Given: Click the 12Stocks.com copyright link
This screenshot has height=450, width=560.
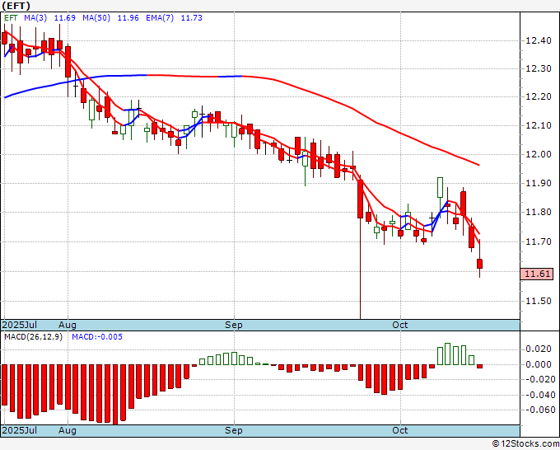Looking at the screenshot, I should (x=525, y=444).
